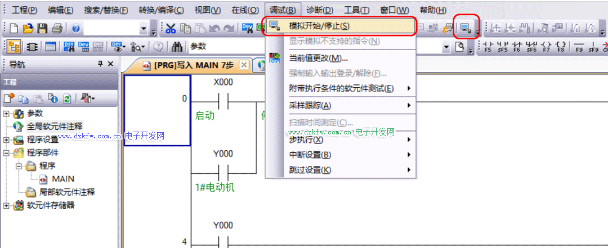Insert coil using the F7 icon
The height and width of the screenshot is (248, 608).
547,47
